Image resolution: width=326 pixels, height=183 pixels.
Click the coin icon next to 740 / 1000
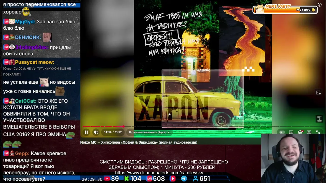[313, 10]
